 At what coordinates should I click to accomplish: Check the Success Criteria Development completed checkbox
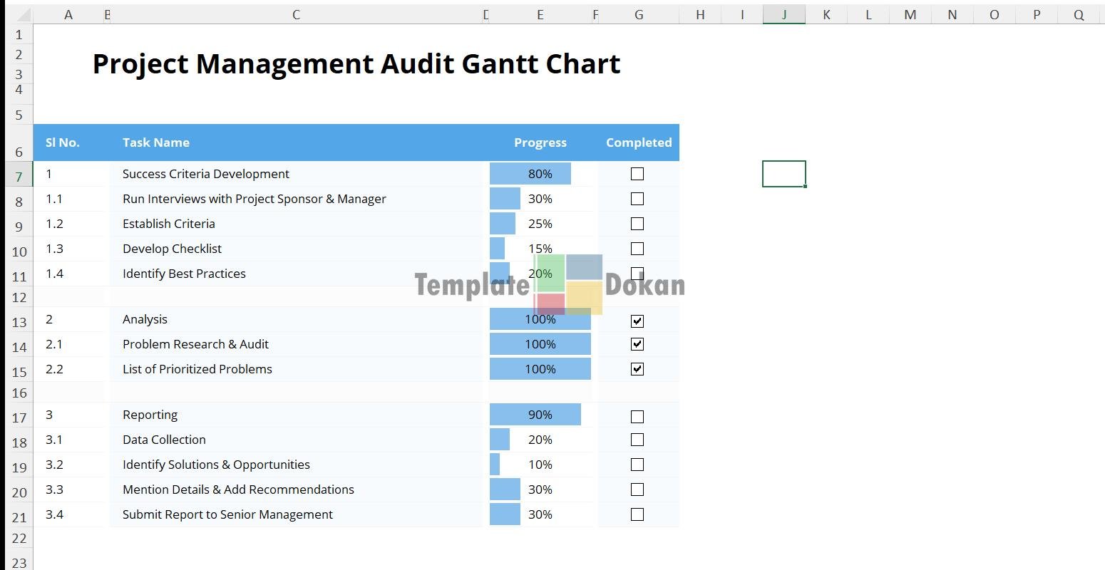coord(637,174)
